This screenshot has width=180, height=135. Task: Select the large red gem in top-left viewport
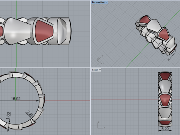click(x=44, y=31)
